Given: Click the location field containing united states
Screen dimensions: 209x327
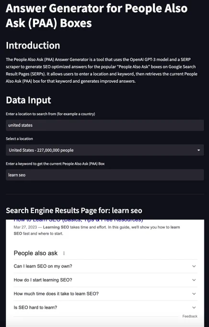Looking at the screenshot, I should click(105, 125).
